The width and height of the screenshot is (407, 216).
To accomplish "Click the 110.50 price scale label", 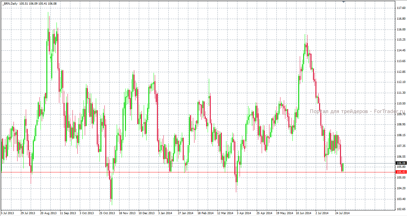I will pos(401,104).
